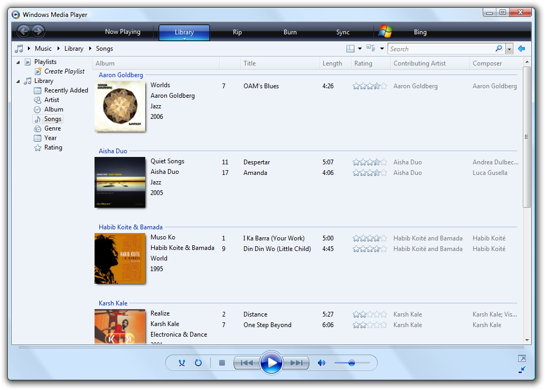Sort by the Composer column header
Image resolution: width=545 pixels, height=390 pixels.
(x=496, y=63)
